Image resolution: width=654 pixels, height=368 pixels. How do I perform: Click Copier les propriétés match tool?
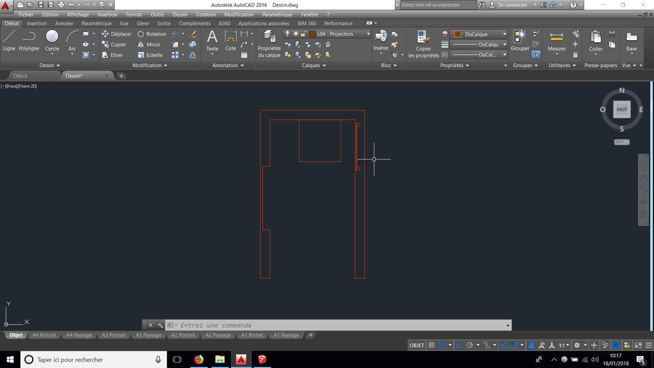pyautogui.click(x=423, y=44)
